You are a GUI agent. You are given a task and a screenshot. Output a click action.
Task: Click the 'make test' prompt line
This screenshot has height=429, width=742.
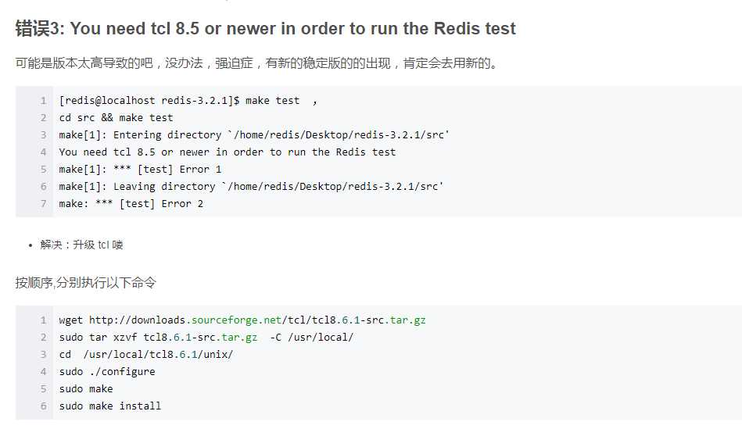[188, 101]
